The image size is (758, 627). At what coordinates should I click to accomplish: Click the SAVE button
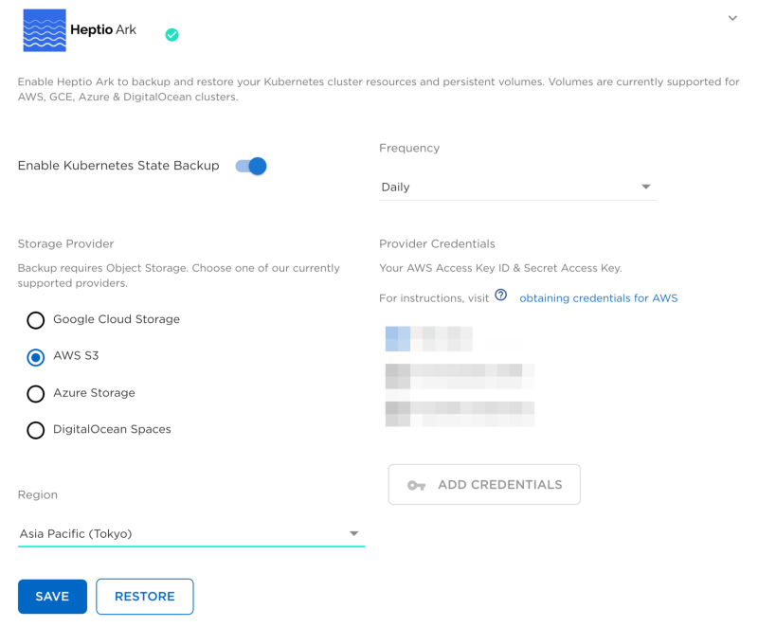(52, 597)
